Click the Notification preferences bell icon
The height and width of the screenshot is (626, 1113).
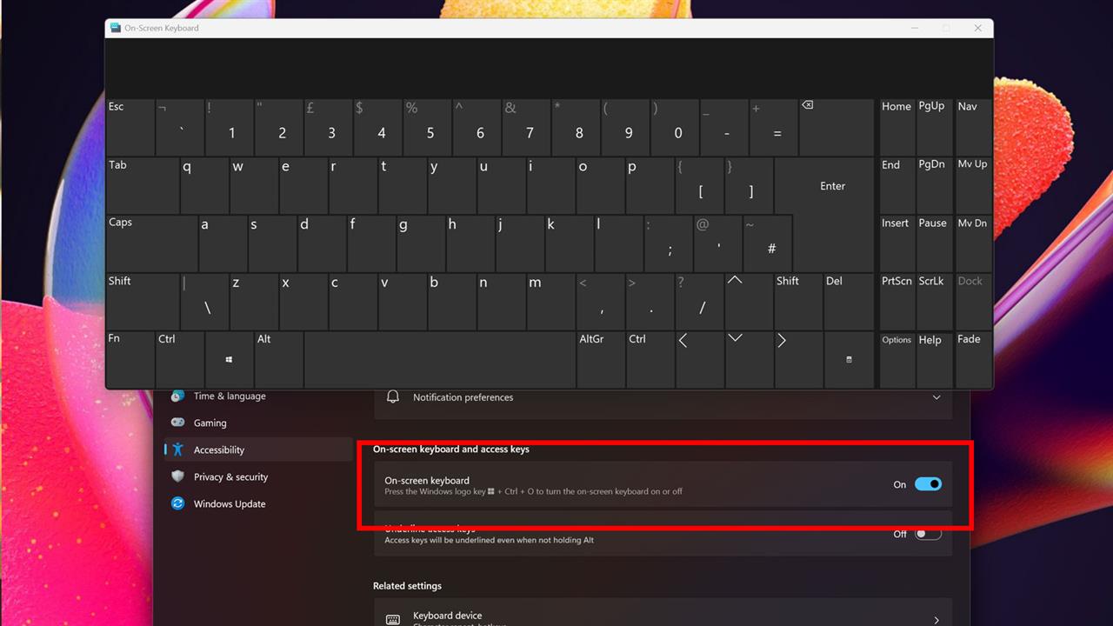click(x=393, y=396)
